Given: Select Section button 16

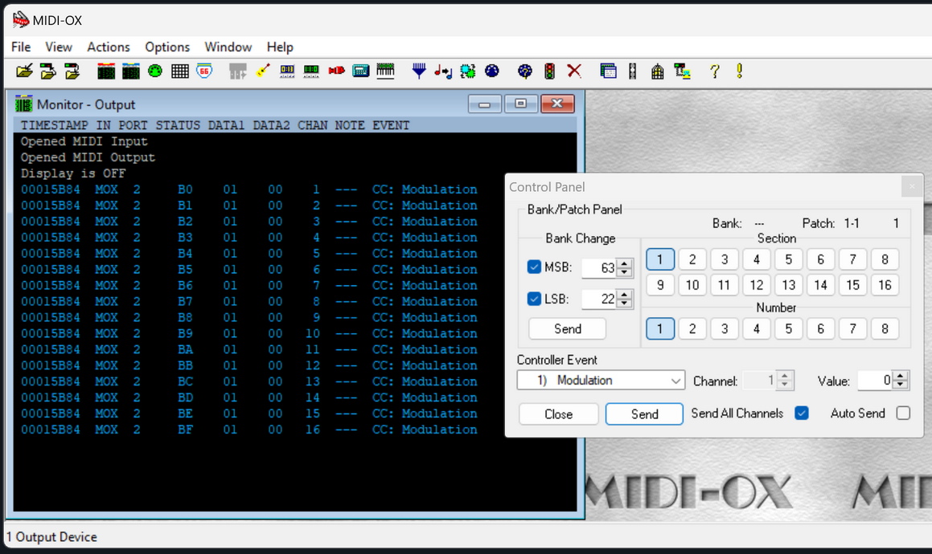Looking at the screenshot, I should point(885,285).
